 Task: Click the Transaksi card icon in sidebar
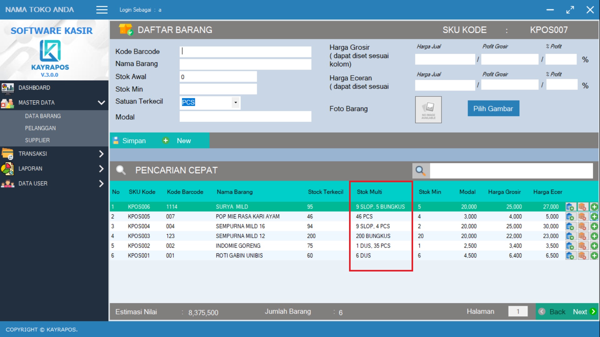(7, 154)
